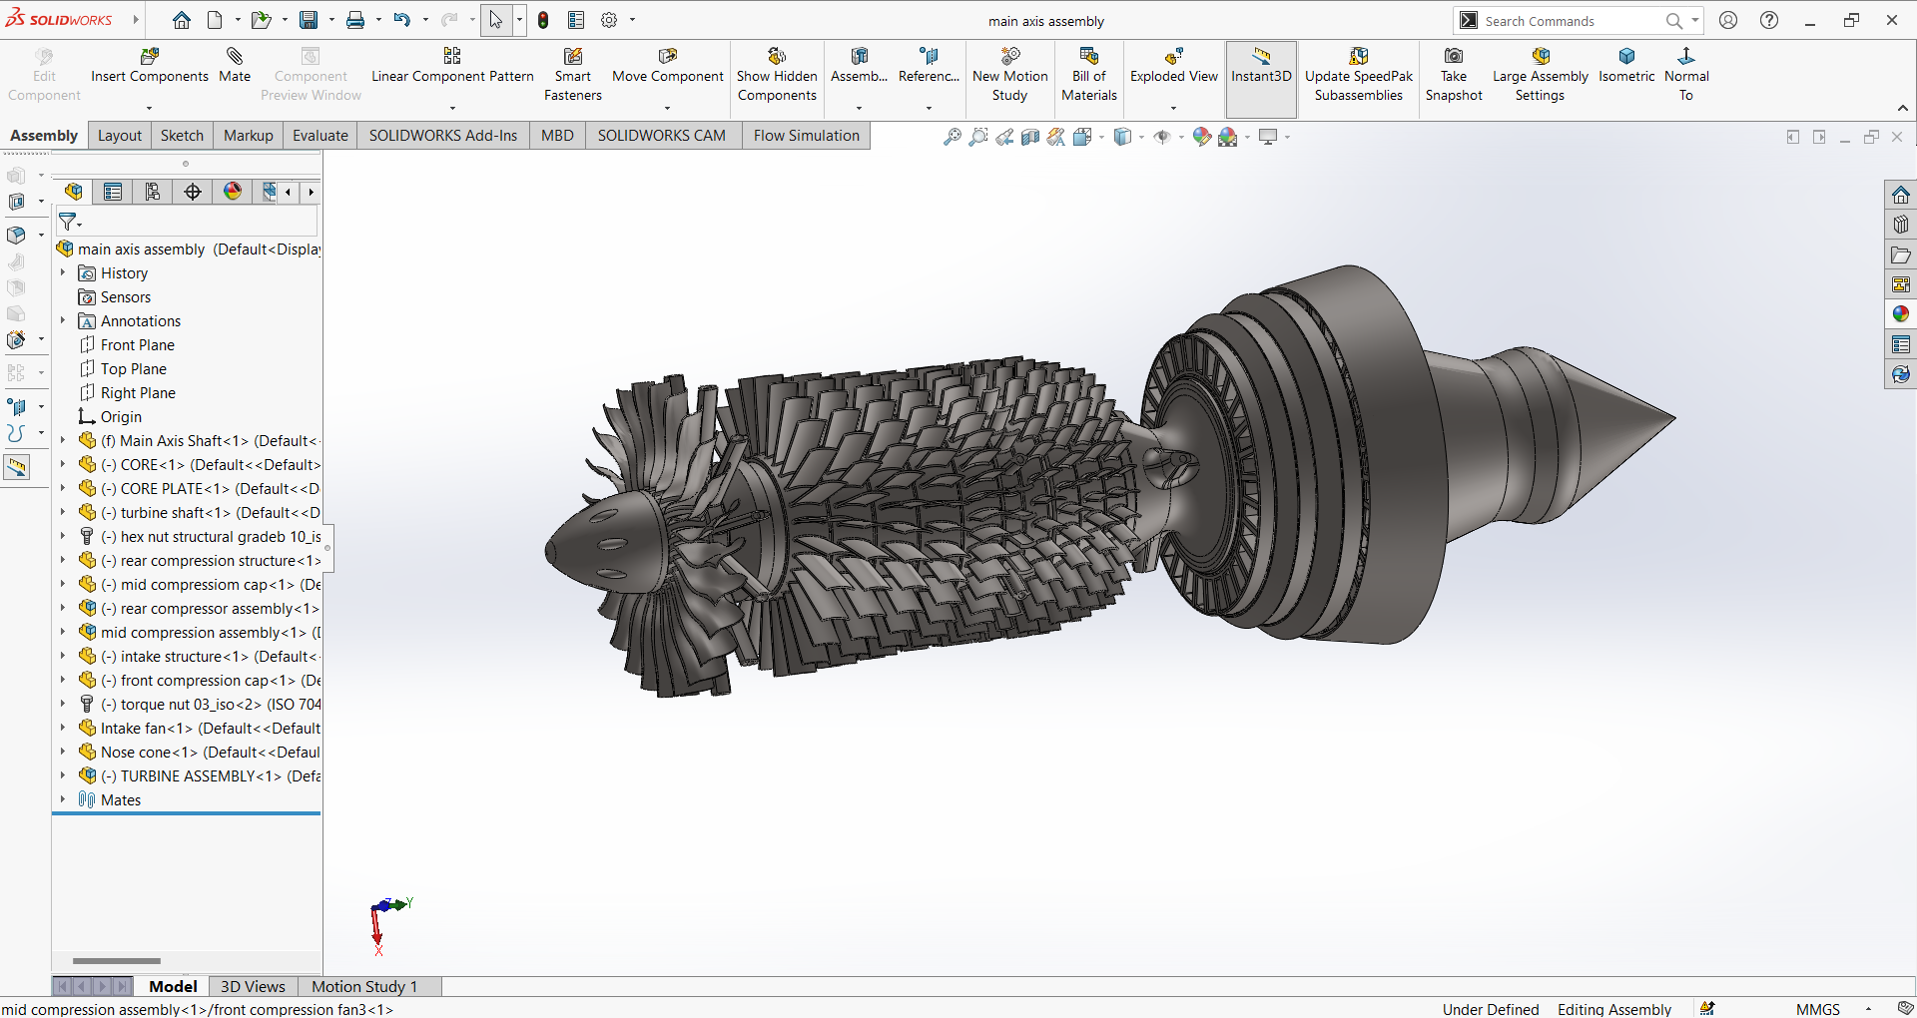Image resolution: width=1917 pixels, height=1018 pixels.
Task: Click the Home icon in title toolbar
Action: 182,20
